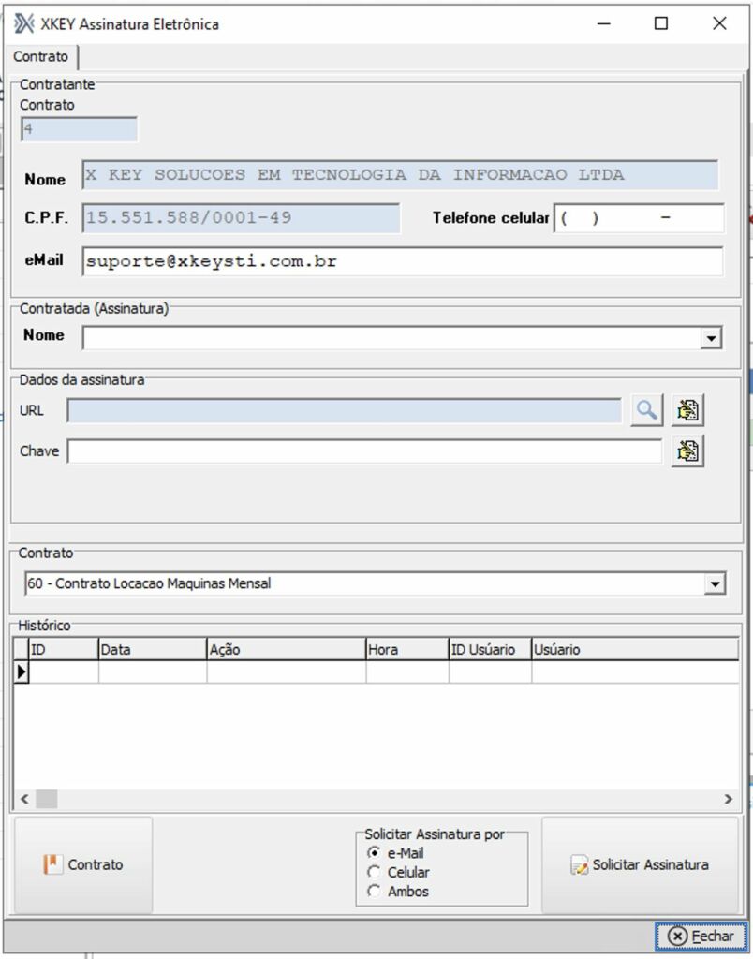The image size is (753, 959).
Task: Click the ID column header
Action: pos(64,650)
